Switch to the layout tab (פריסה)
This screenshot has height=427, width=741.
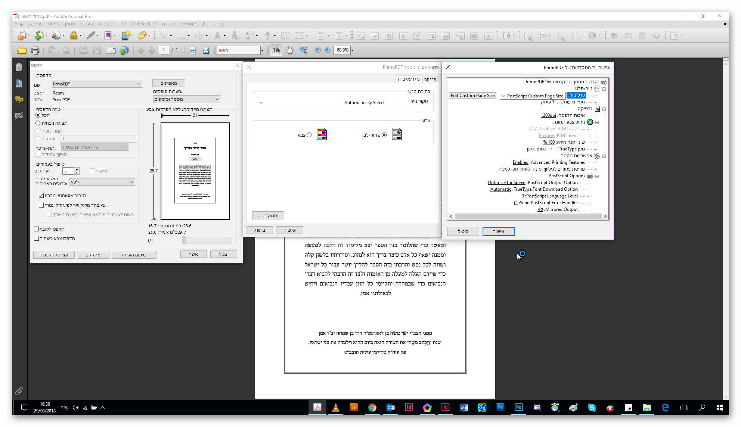pos(430,80)
